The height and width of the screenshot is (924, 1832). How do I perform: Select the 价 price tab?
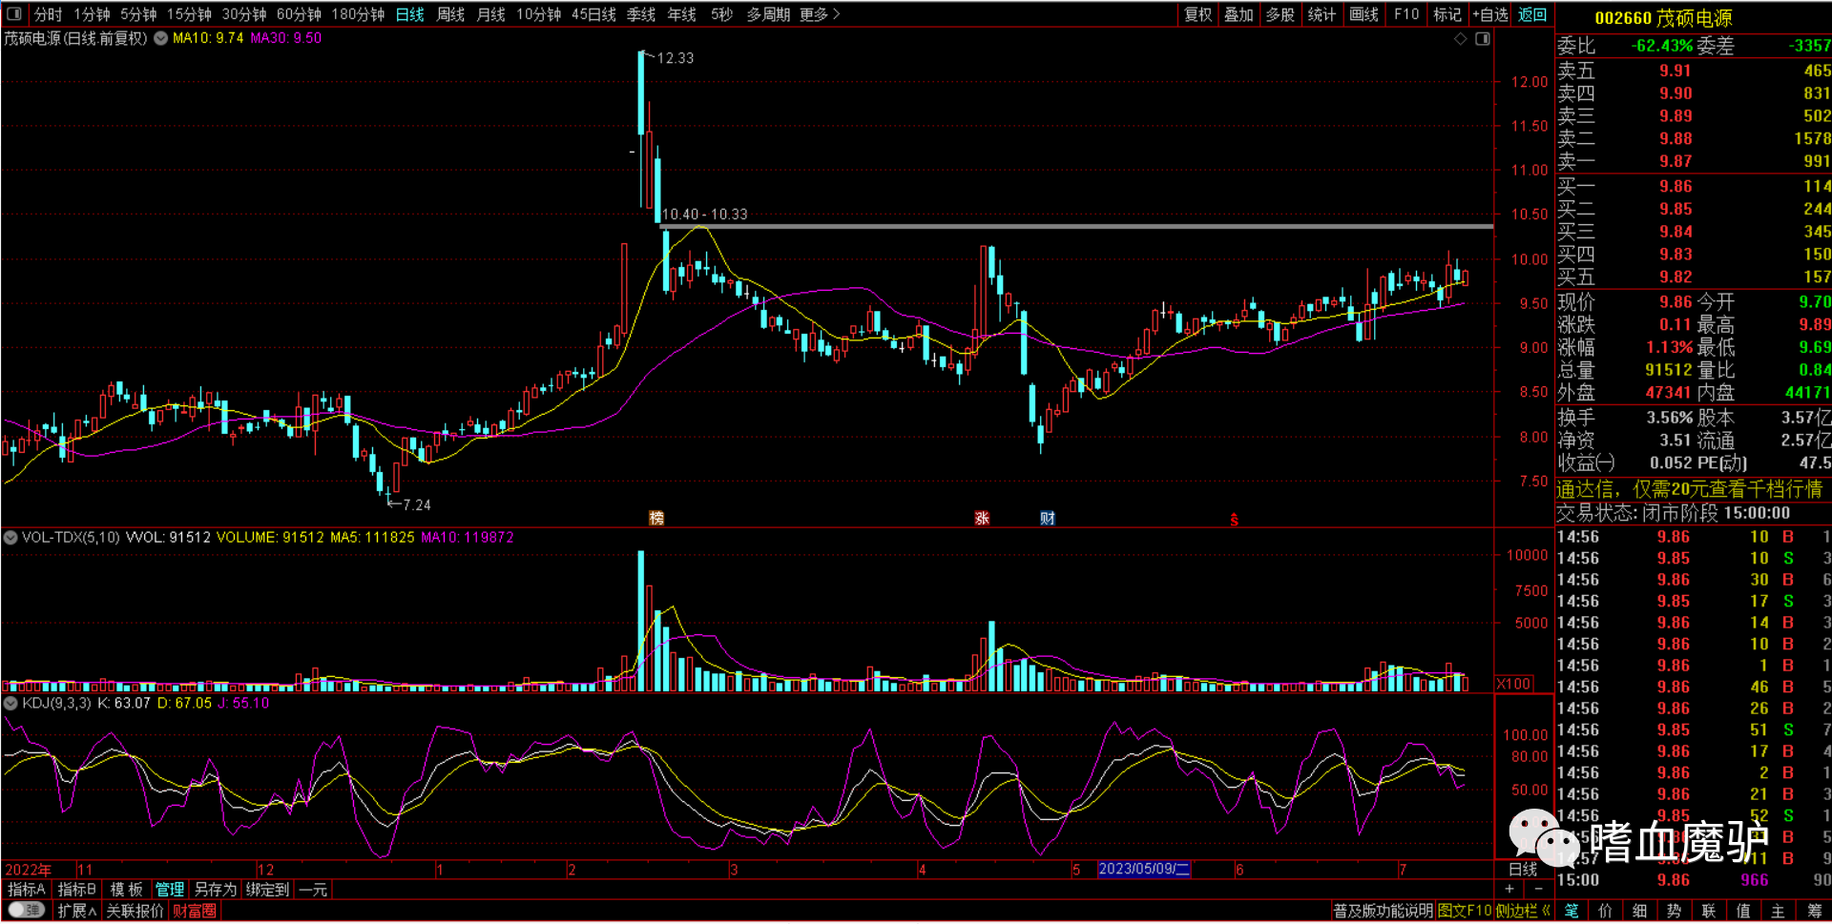[x=1606, y=911]
